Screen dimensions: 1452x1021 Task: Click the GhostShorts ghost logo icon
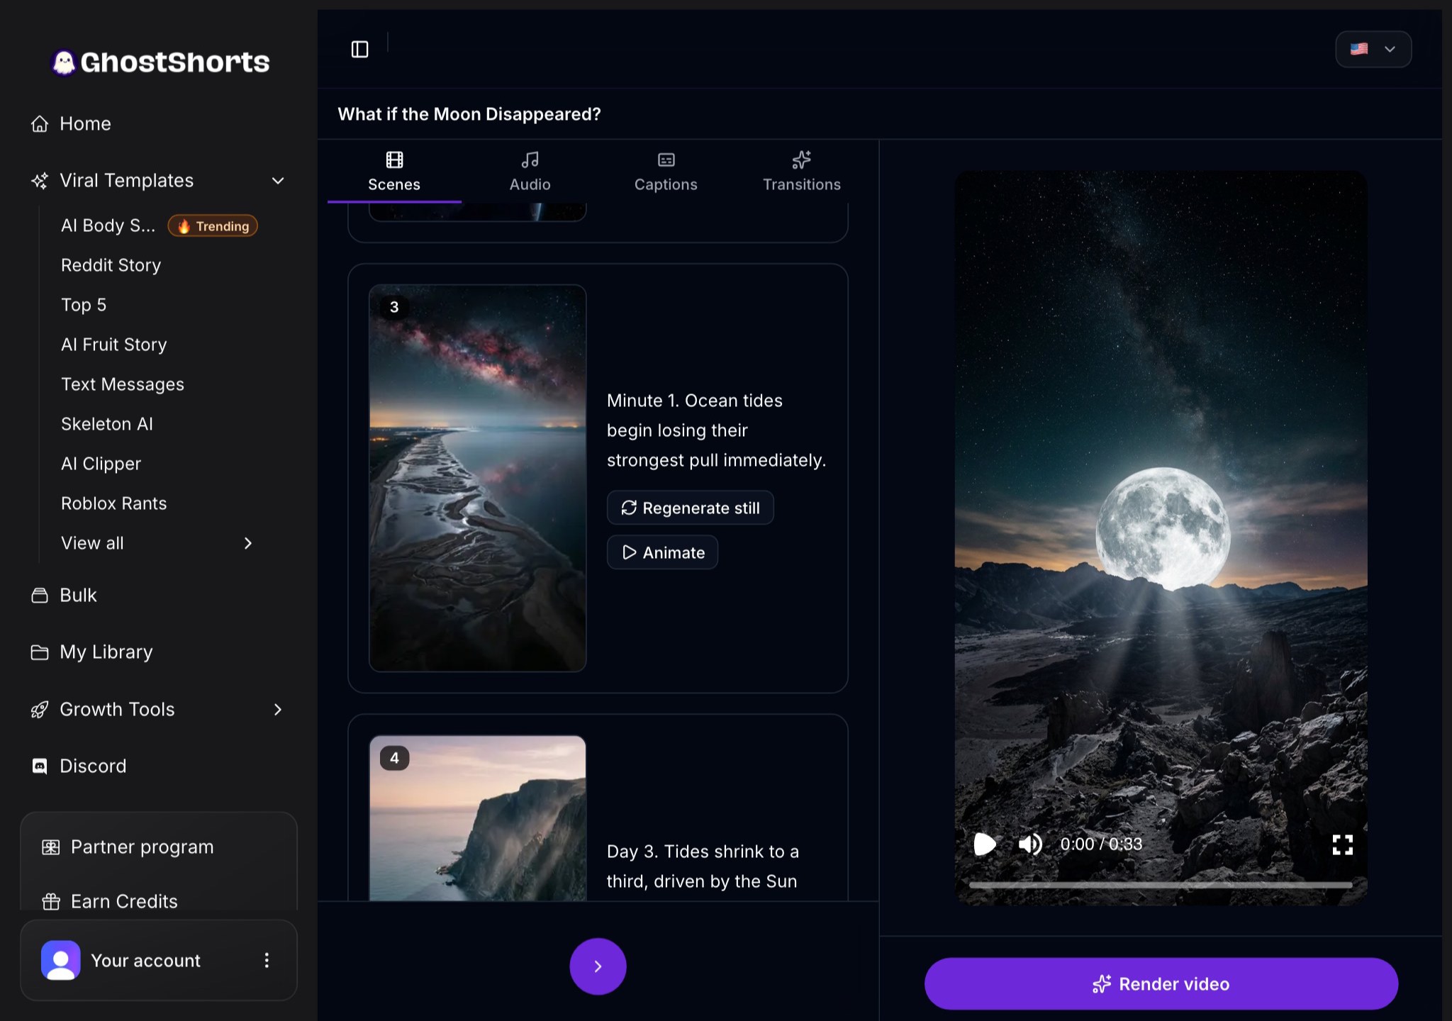click(64, 62)
